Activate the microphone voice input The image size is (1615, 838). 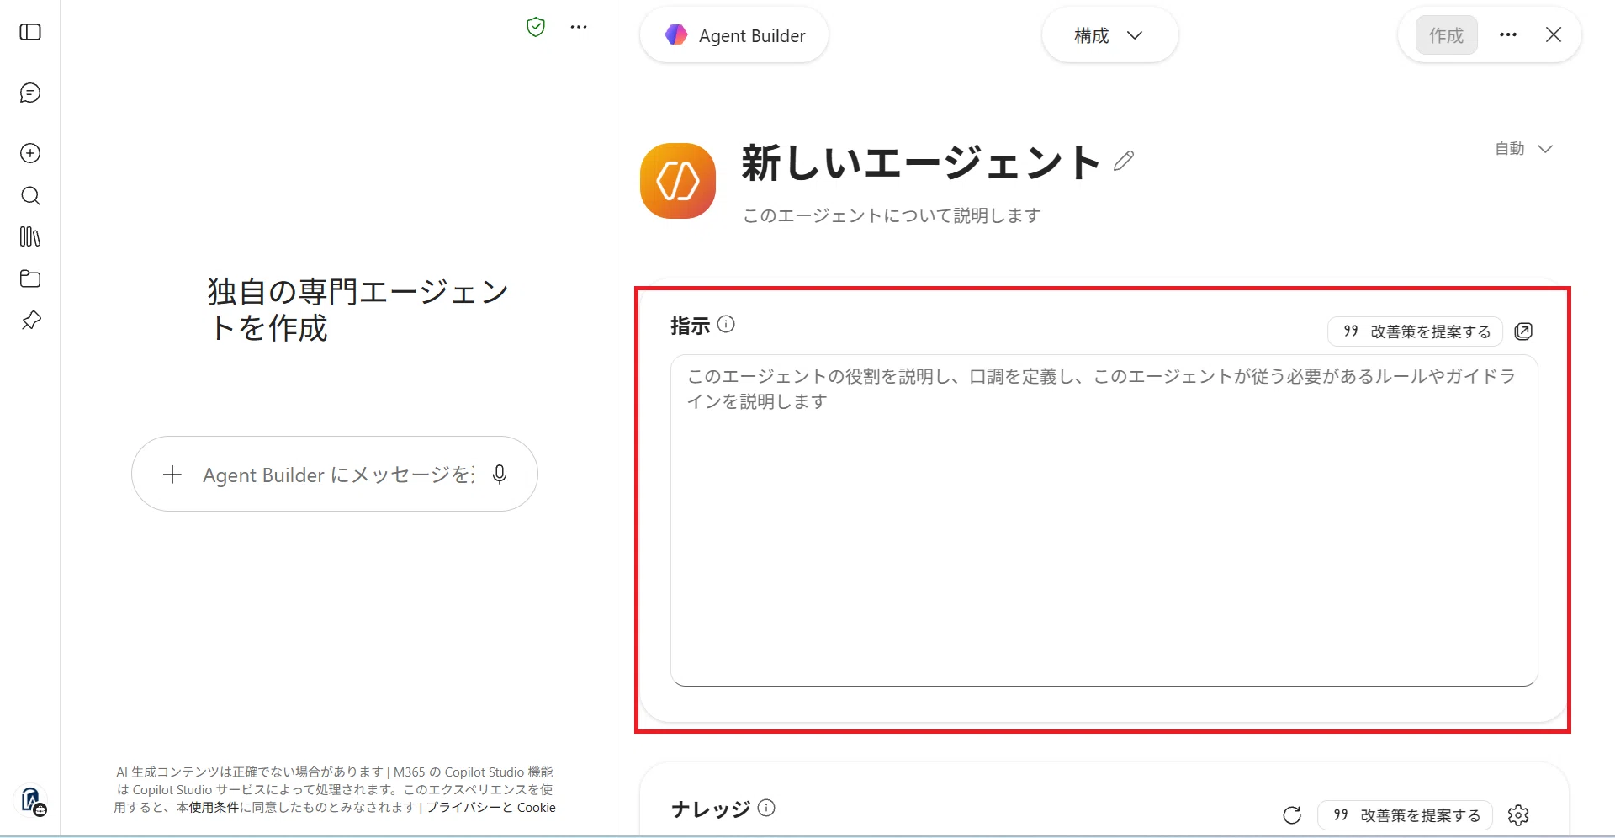500,475
